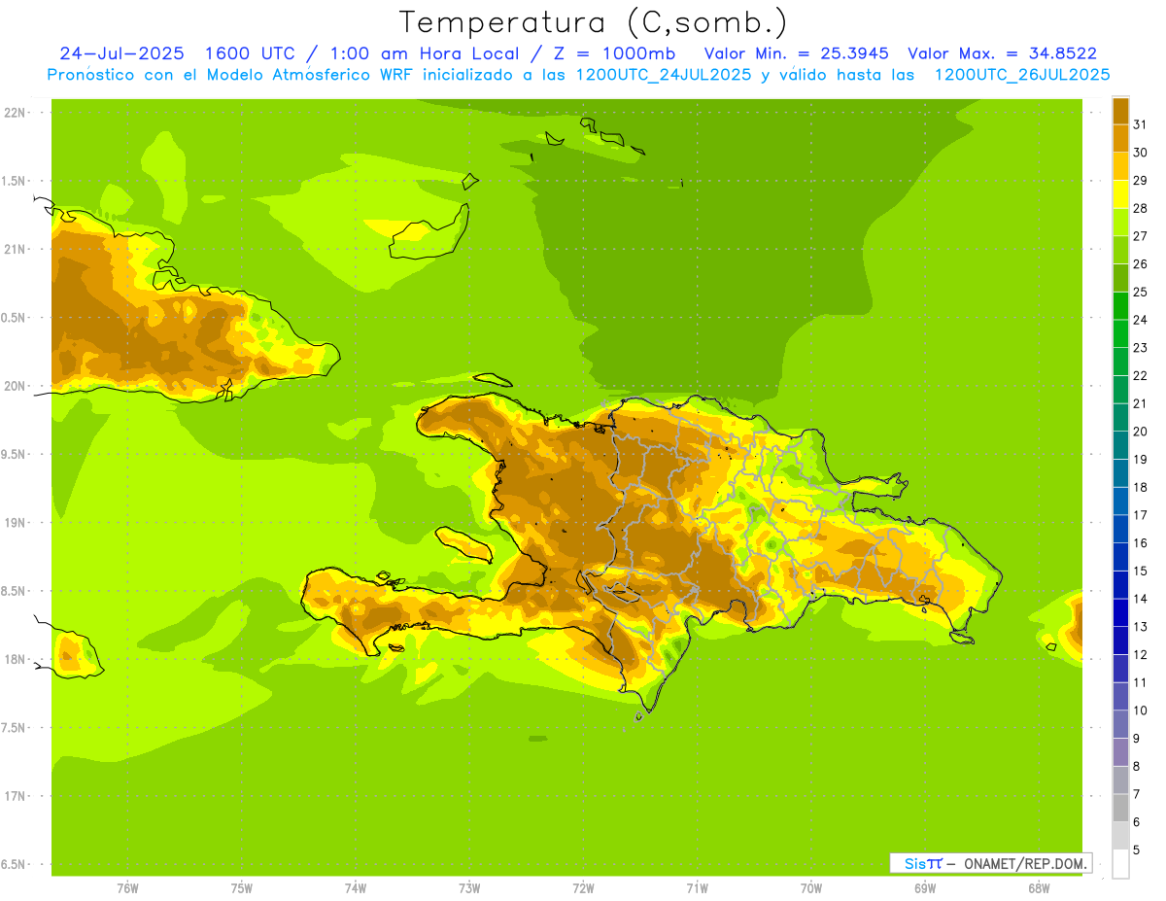Click the SisTT - ONAMET/REP.DOM. logo
This screenshot has height=901, width=1166.
[990, 863]
